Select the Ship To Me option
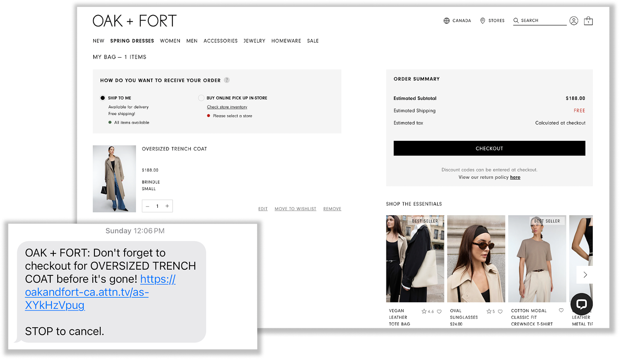The image size is (619, 359). (103, 98)
